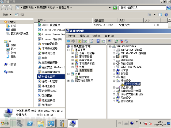
Task: Open the file explorer folder taskbar icon
Action: point(41,123)
